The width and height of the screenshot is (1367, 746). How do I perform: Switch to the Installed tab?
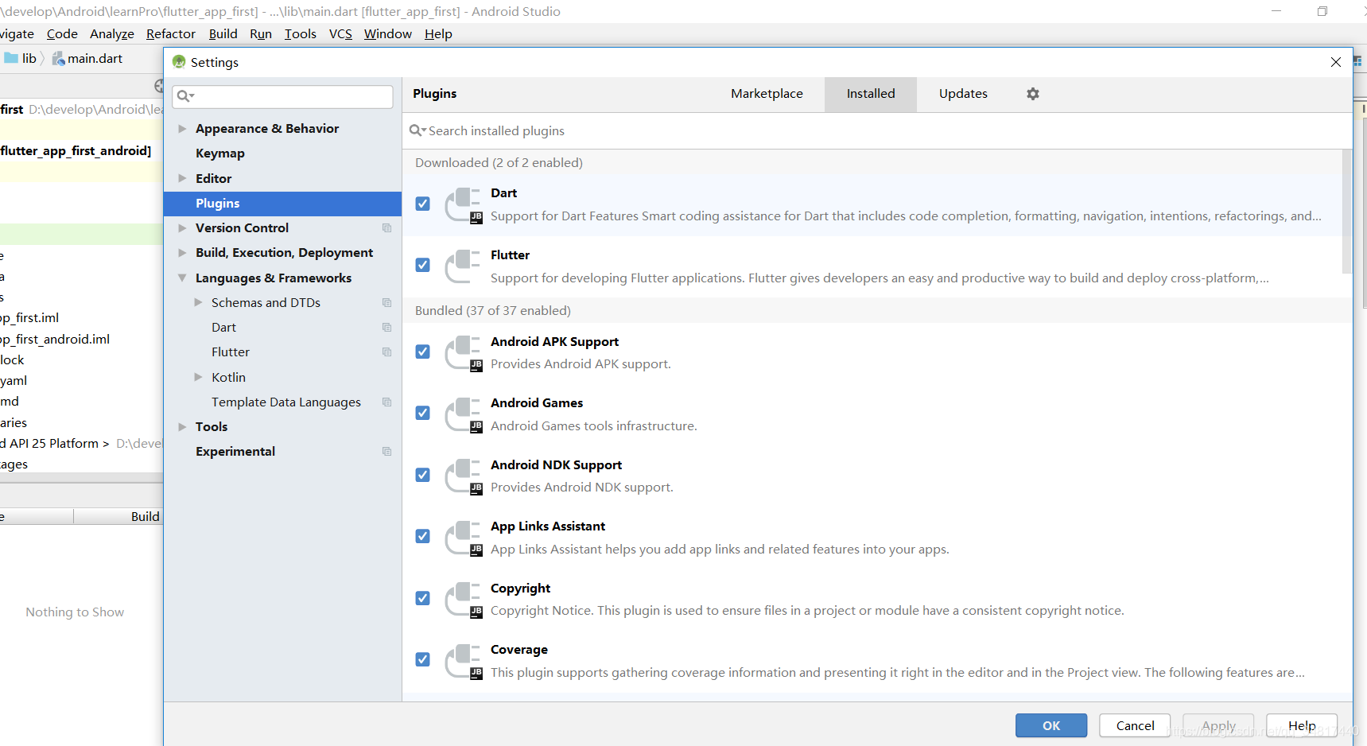871,94
